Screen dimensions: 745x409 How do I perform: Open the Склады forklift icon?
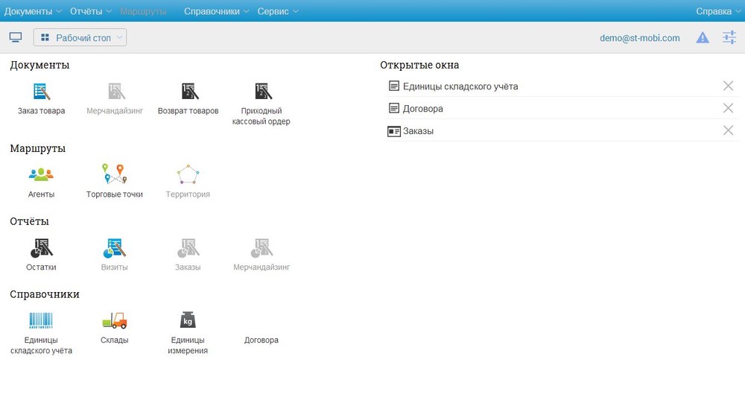pyautogui.click(x=115, y=320)
